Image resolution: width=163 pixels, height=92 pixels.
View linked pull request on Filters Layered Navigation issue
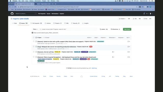click(113, 57)
